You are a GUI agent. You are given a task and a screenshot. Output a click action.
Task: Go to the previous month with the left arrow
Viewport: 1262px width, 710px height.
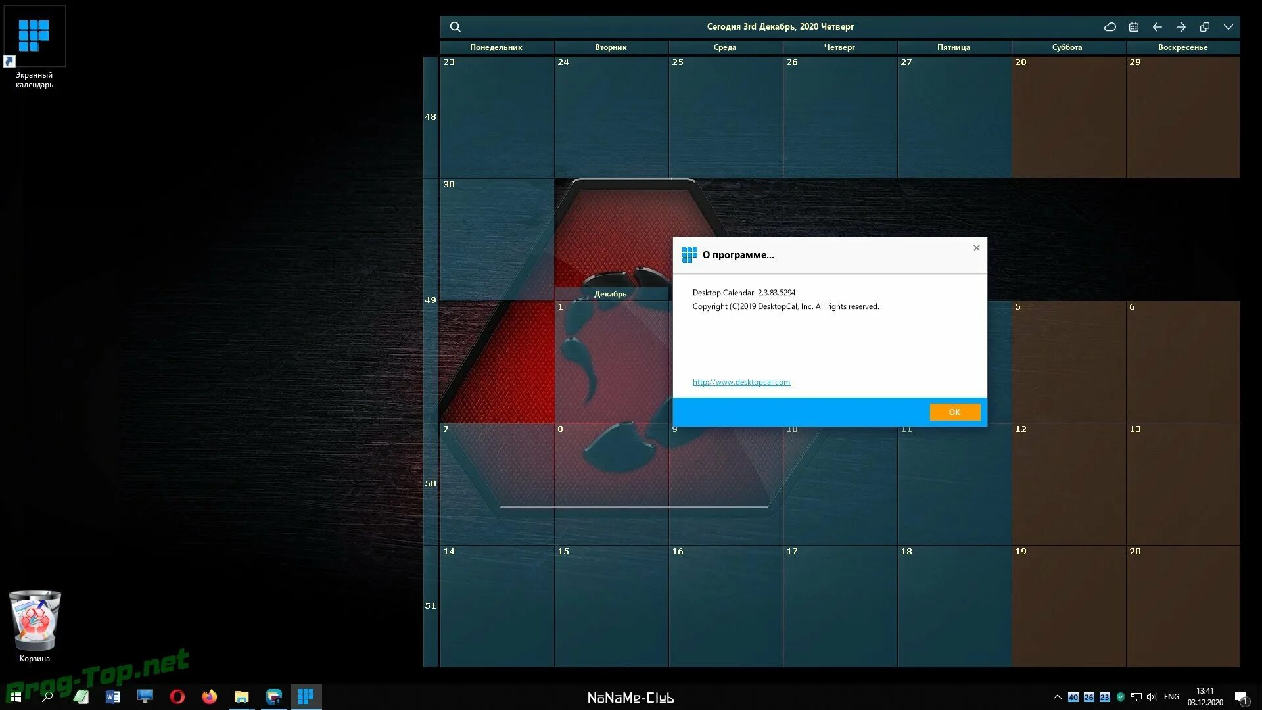pyautogui.click(x=1157, y=27)
